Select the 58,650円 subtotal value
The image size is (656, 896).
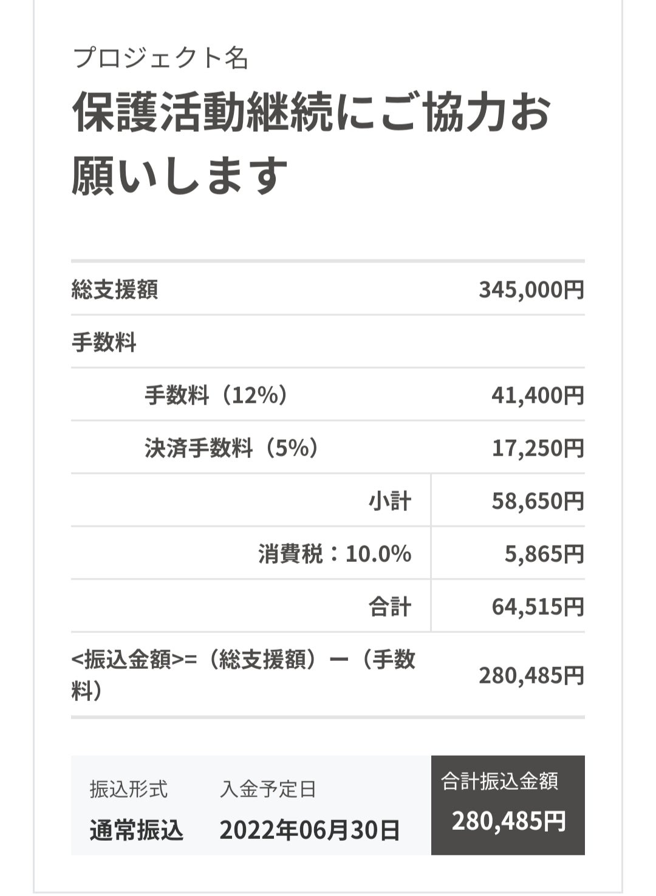click(x=538, y=501)
